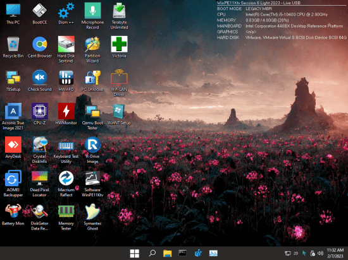Launch Microphone Record tool
348x260 pixels.
click(92, 16)
